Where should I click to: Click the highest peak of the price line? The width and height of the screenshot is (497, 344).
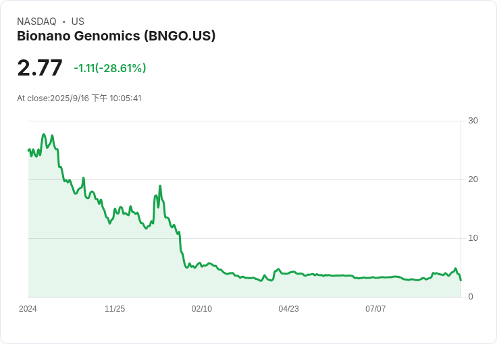point(44,134)
